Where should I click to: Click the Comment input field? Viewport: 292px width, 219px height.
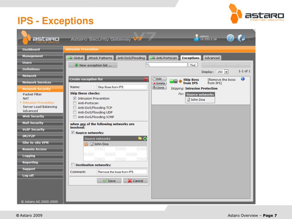(x=122, y=172)
